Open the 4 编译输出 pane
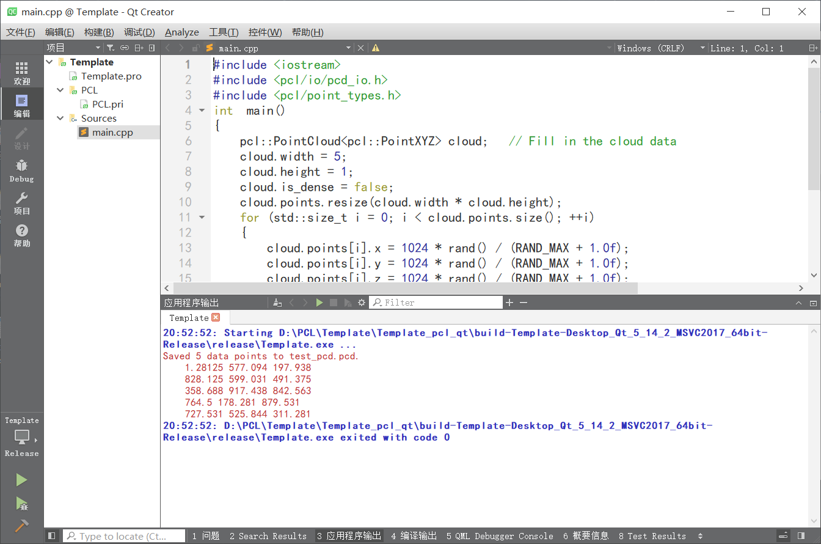 coord(414,536)
